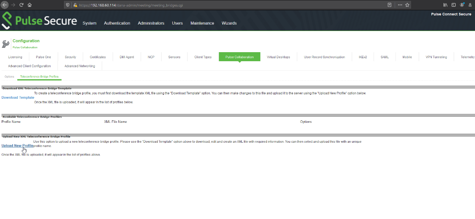
Task: Click the Profile Name column header
Action: pos(11,122)
